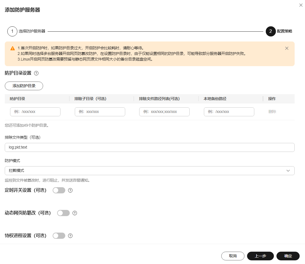Click the 排除子目录 (可选) column header

90,99
